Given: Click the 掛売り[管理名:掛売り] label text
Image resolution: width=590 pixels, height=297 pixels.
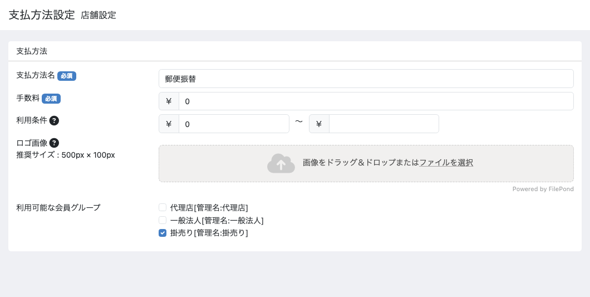Looking at the screenshot, I should coord(209,233).
